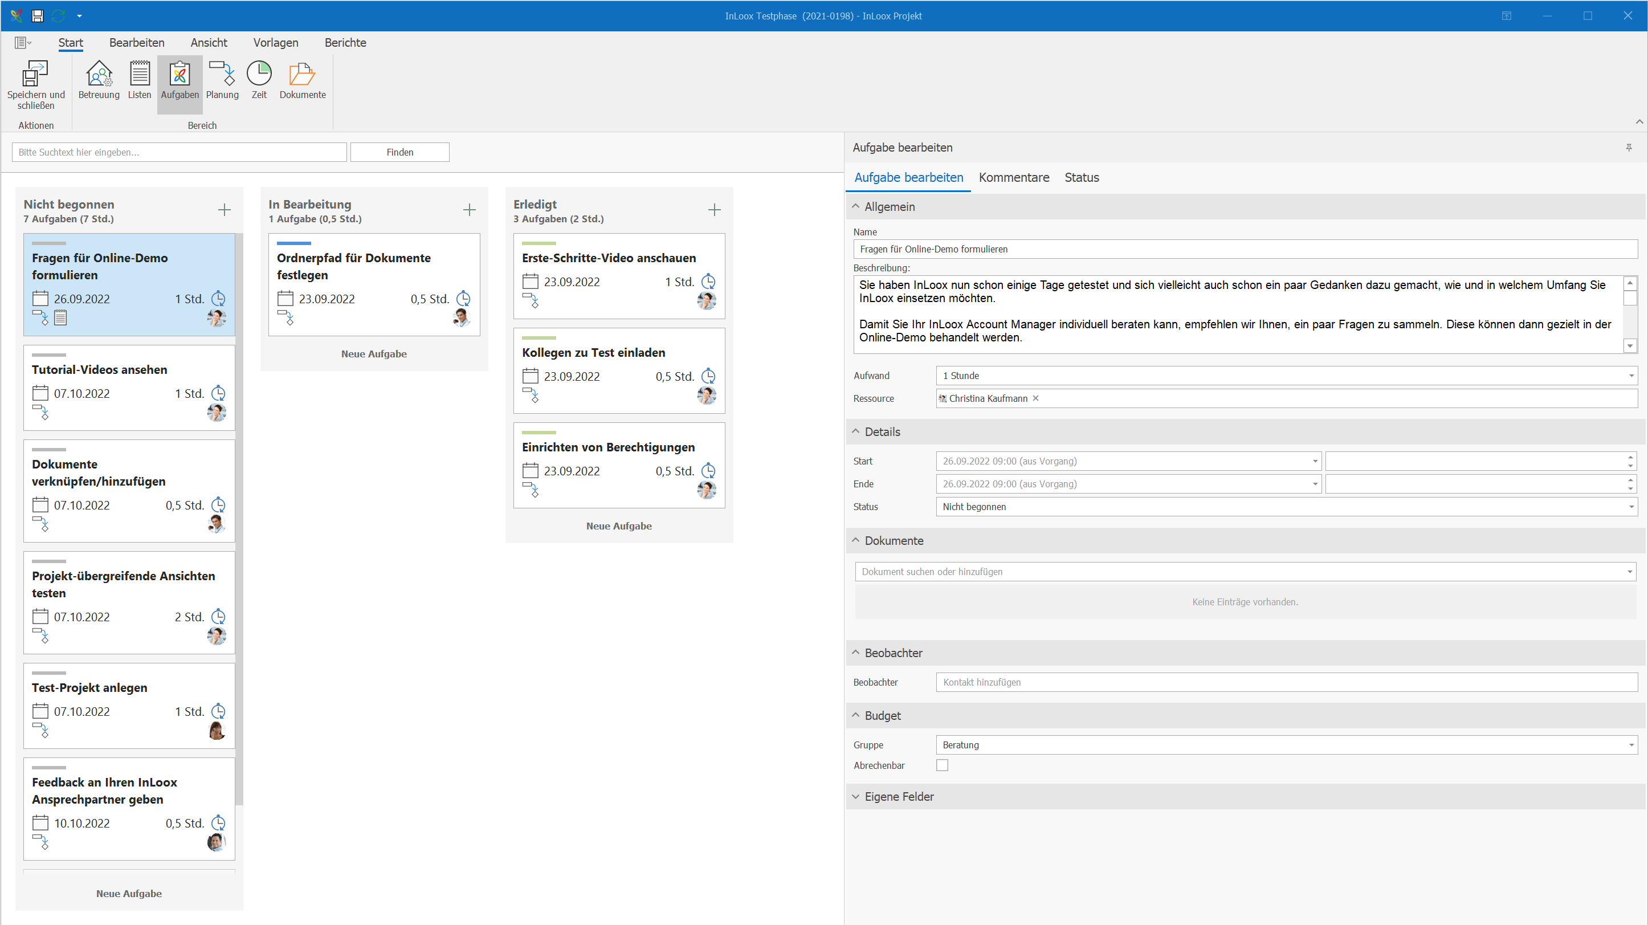1648x925 pixels.
Task: Open the Zeit tracking section
Action: pyautogui.click(x=259, y=80)
